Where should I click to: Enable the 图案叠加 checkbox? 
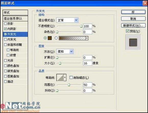click(5, 76)
